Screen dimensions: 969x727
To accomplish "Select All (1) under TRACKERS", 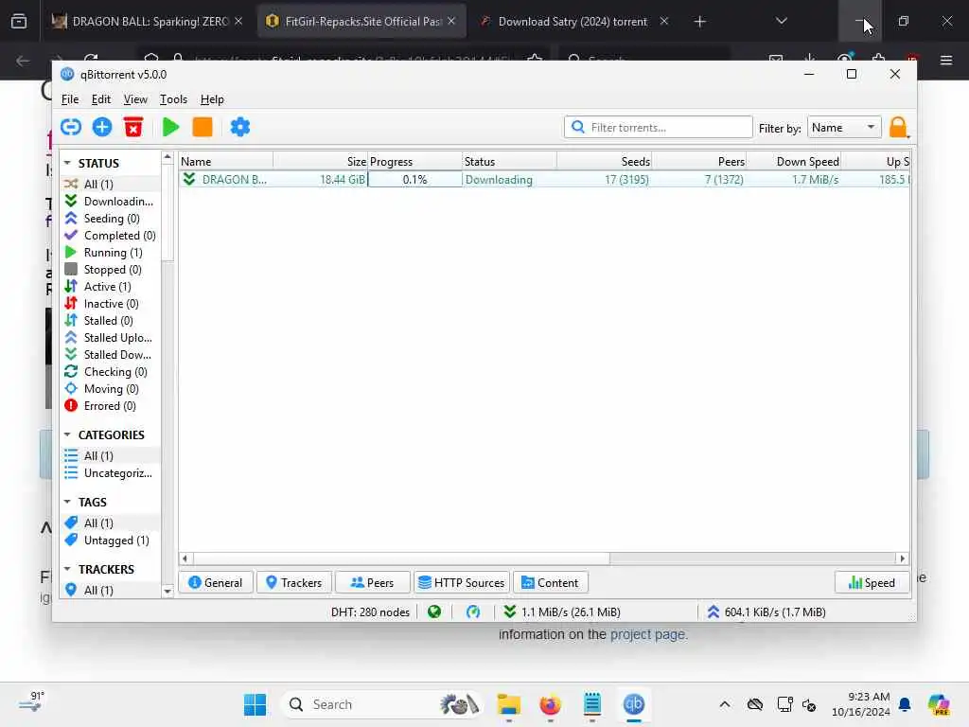I will click(x=111, y=591).
